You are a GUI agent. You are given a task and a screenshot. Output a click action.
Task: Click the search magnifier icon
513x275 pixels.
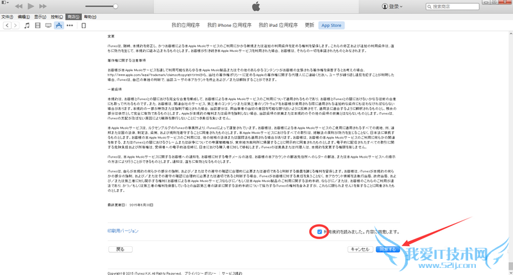click(429, 6)
